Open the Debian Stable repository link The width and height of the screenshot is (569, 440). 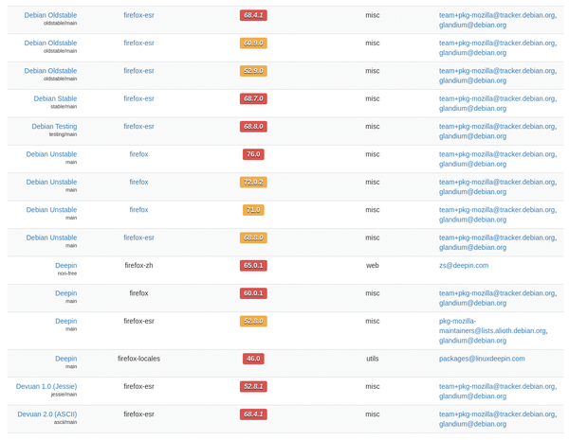point(55,98)
